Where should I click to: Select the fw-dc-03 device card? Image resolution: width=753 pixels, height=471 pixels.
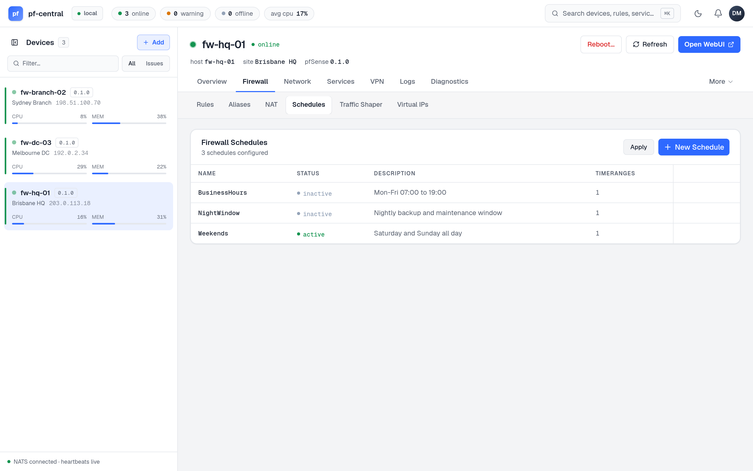click(x=89, y=156)
